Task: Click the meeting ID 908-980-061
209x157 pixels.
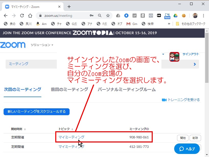Action: coord(139,137)
